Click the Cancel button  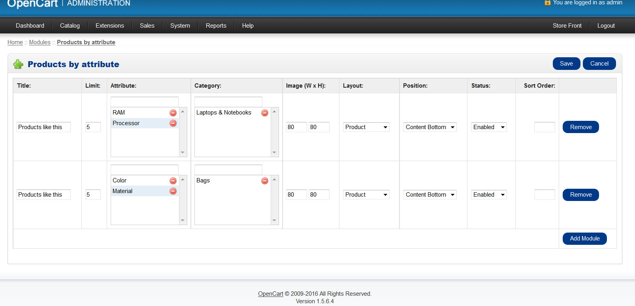pyautogui.click(x=599, y=64)
